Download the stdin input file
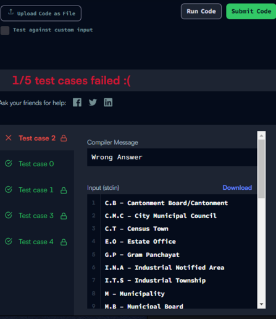The image size is (276, 319). (237, 187)
